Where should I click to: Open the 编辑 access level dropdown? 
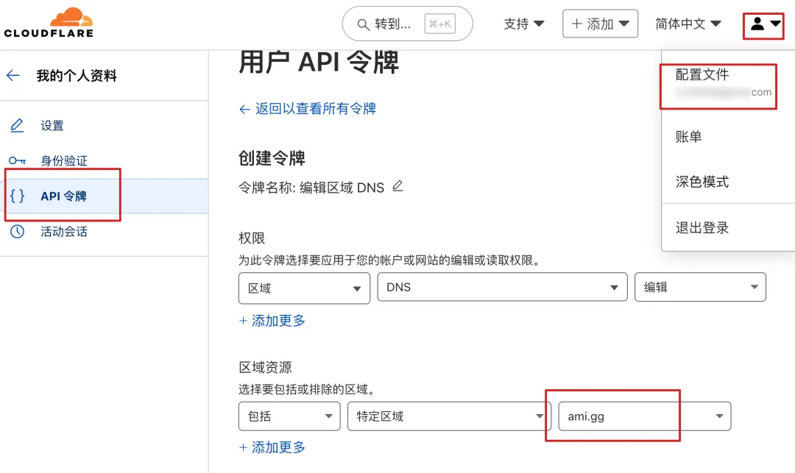[x=700, y=287]
